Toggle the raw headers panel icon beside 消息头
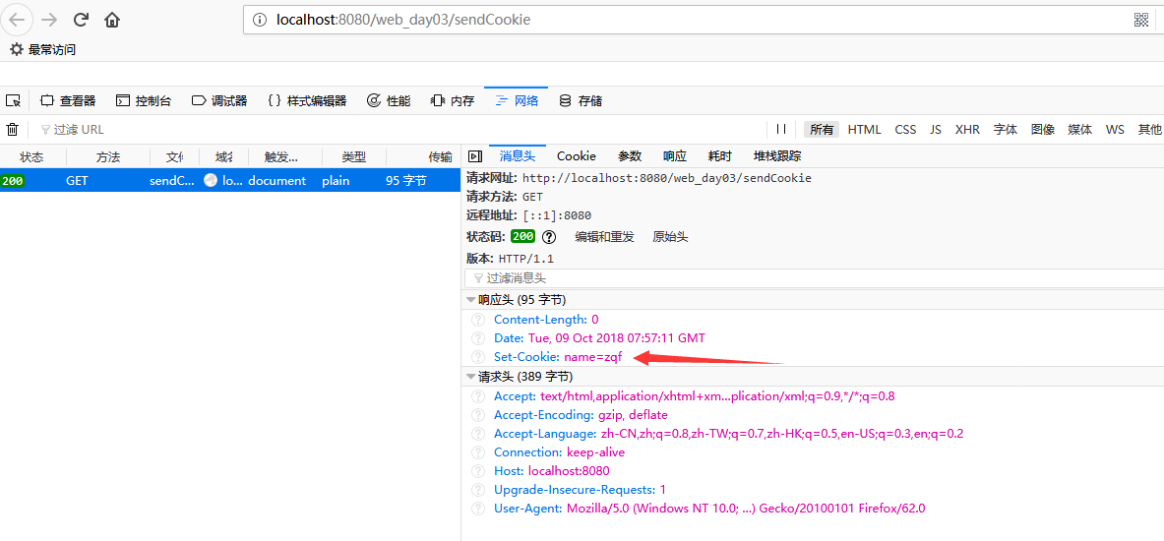This screenshot has width=1164, height=541. point(475,155)
